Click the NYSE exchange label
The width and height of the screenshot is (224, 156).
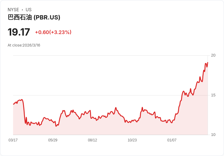click(13, 10)
